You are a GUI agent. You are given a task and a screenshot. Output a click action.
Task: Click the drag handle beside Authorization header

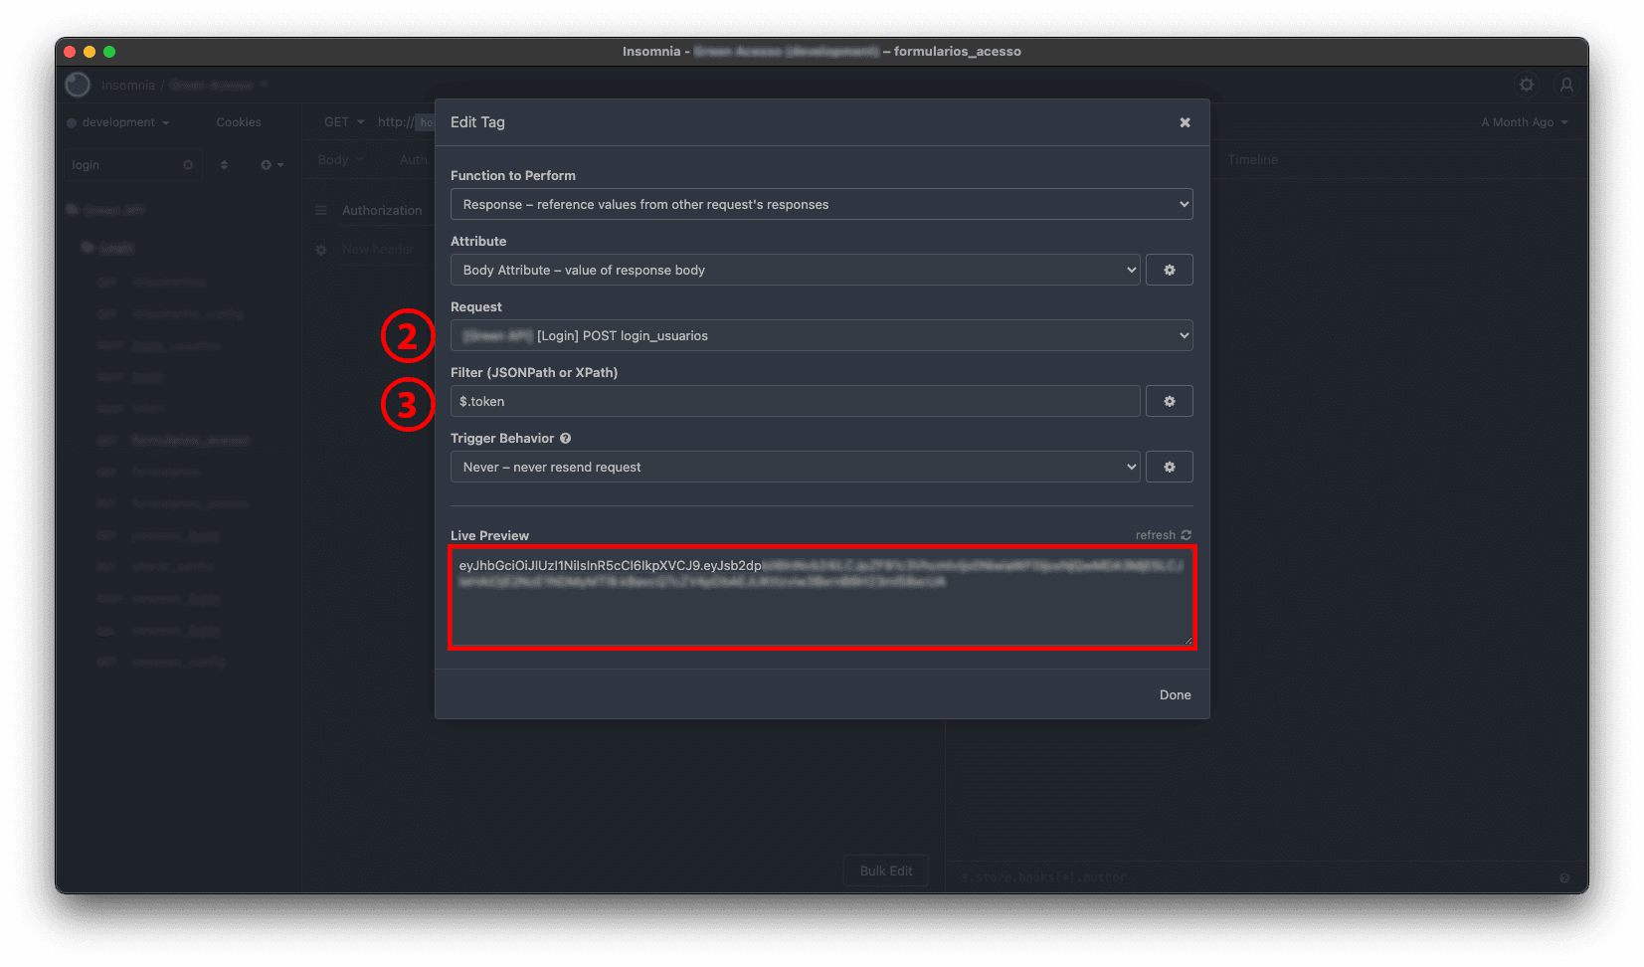coord(320,210)
